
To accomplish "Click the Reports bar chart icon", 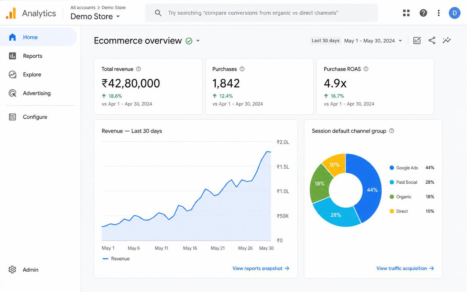I will [12, 56].
